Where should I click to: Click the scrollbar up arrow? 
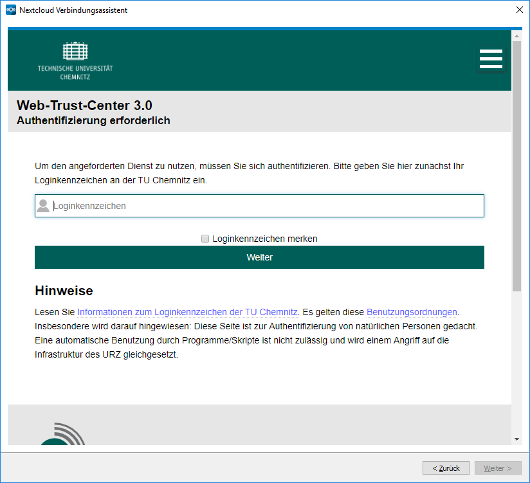pos(516,36)
